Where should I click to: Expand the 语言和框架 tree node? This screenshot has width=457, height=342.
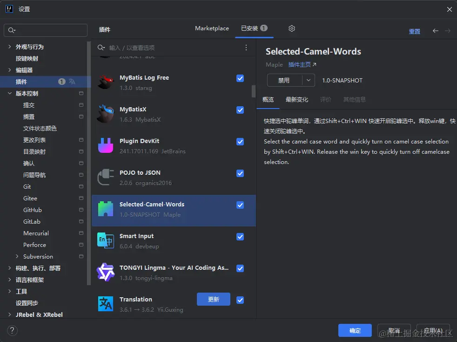tap(10, 280)
